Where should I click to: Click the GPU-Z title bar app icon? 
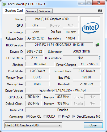click(5, 4)
